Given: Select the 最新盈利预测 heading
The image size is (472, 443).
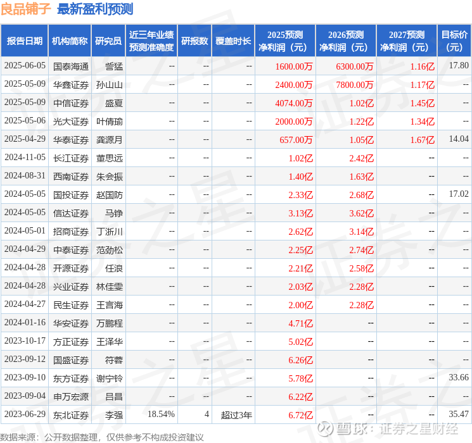Looking at the screenshot, I should pos(95,9).
